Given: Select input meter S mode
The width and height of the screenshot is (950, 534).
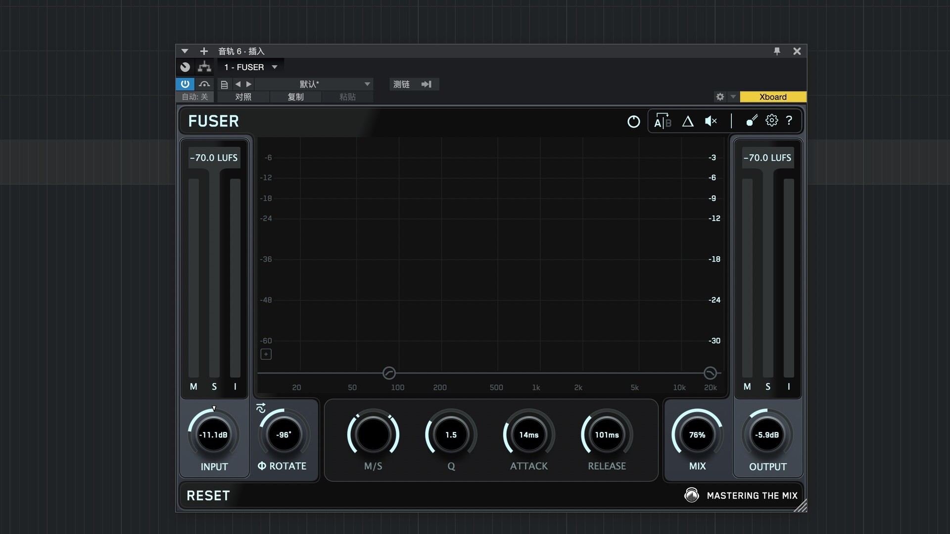Looking at the screenshot, I should (214, 387).
